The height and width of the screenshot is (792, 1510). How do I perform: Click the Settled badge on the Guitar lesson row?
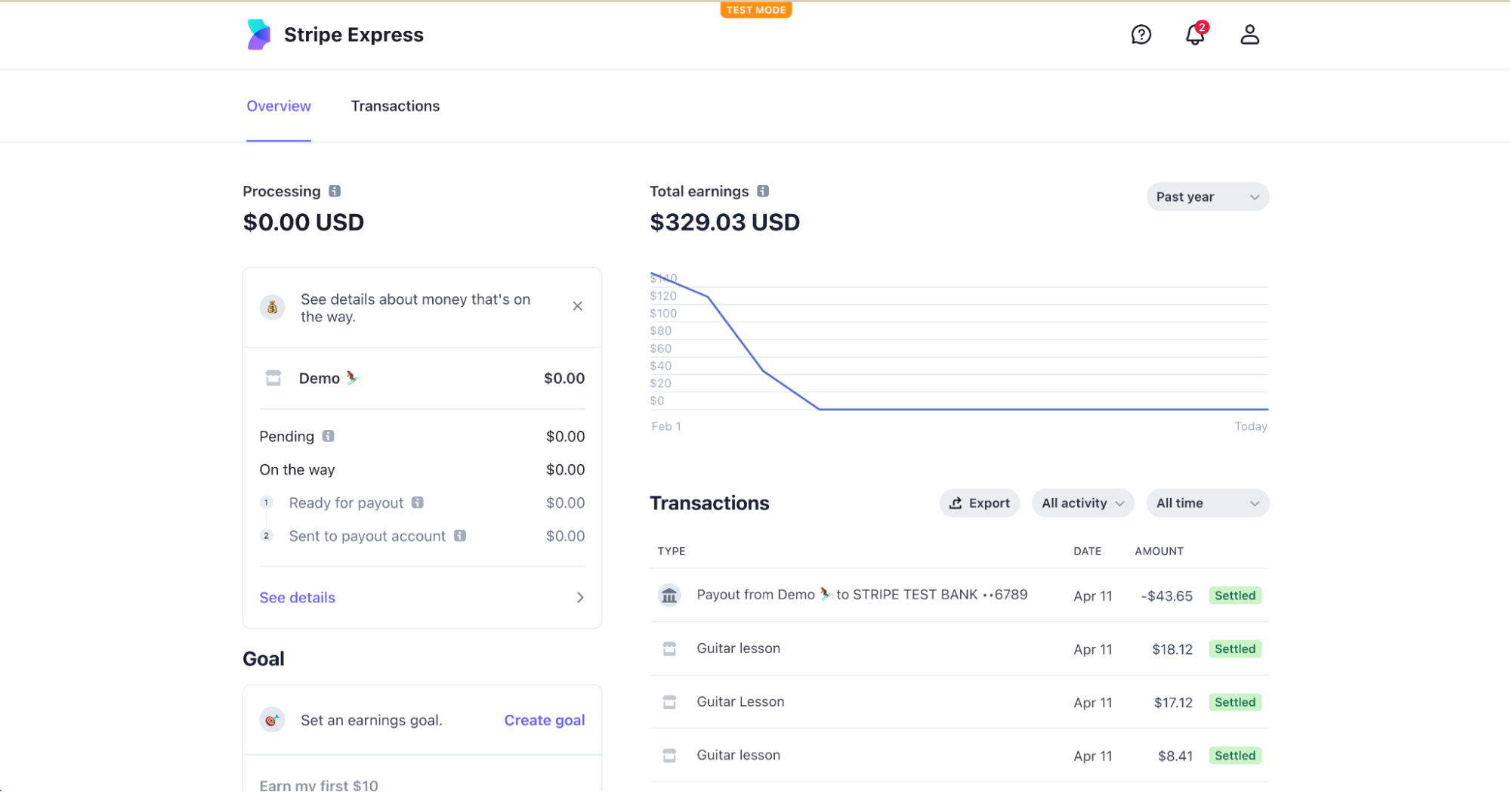pos(1235,648)
